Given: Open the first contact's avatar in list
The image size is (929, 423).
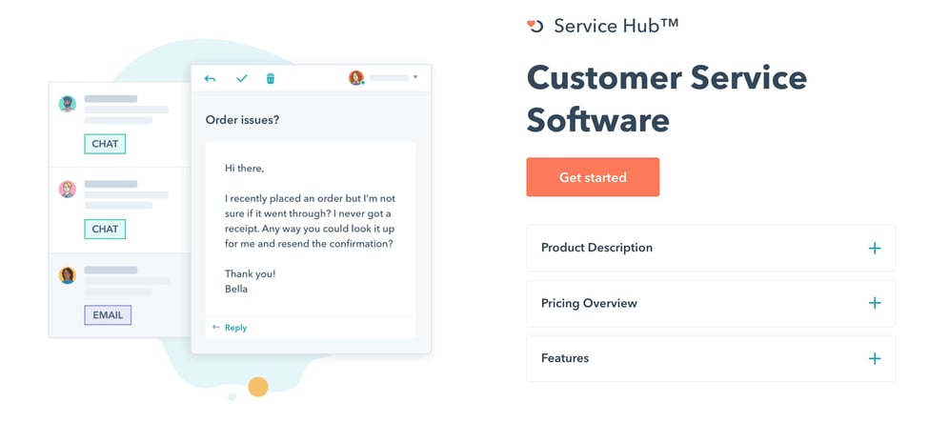Looking at the screenshot, I should pos(68,104).
